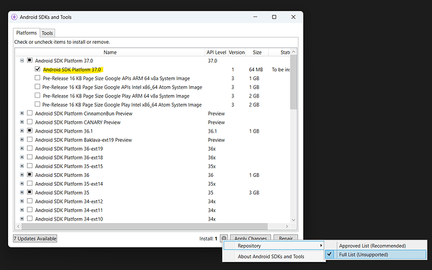Expand the Android SDK Platform 35-ext15 node

tap(22, 166)
